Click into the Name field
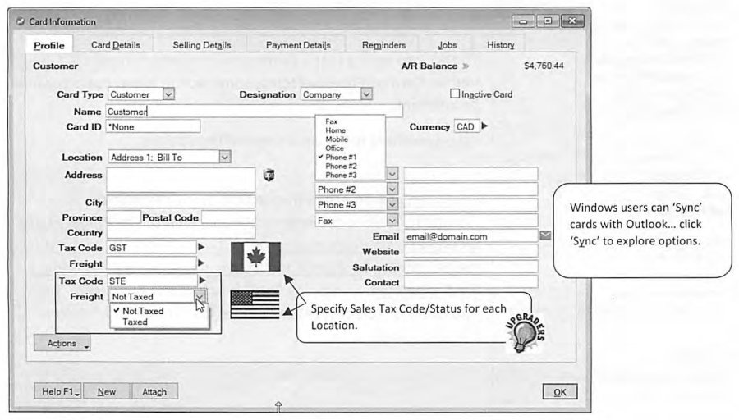Screen dimensions: 739x420 [254, 112]
